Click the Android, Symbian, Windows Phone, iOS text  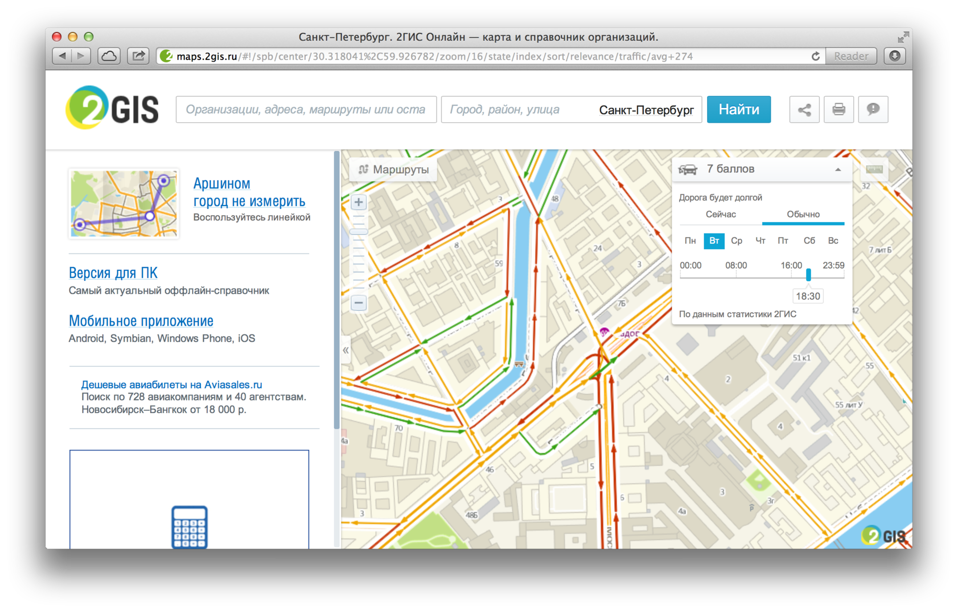(x=162, y=339)
